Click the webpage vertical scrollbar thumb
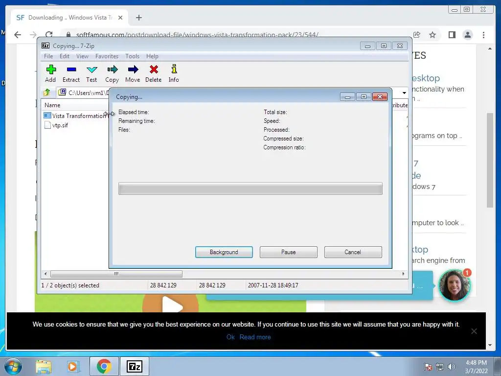Screen dimensions: 501x376 click(x=490, y=160)
